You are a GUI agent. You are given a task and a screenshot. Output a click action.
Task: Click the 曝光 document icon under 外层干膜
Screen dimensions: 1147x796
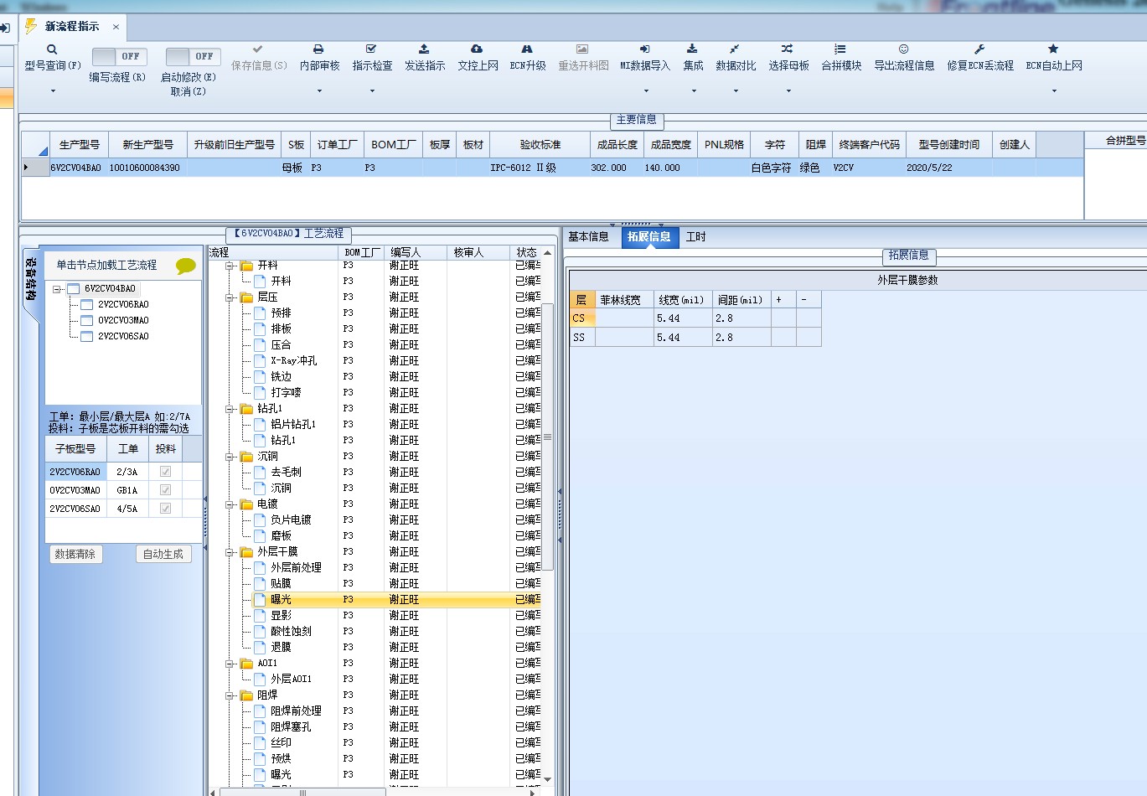click(x=260, y=599)
